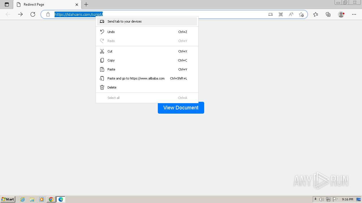Open the volume speaker tray icon
The width and height of the screenshot is (362, 203).
pyautogui.click(x=321, y=199)
